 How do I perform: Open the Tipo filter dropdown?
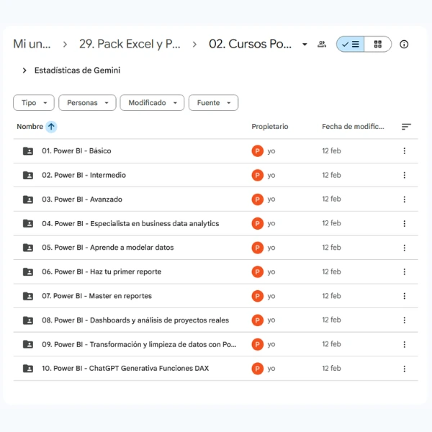tap(34, 103)
